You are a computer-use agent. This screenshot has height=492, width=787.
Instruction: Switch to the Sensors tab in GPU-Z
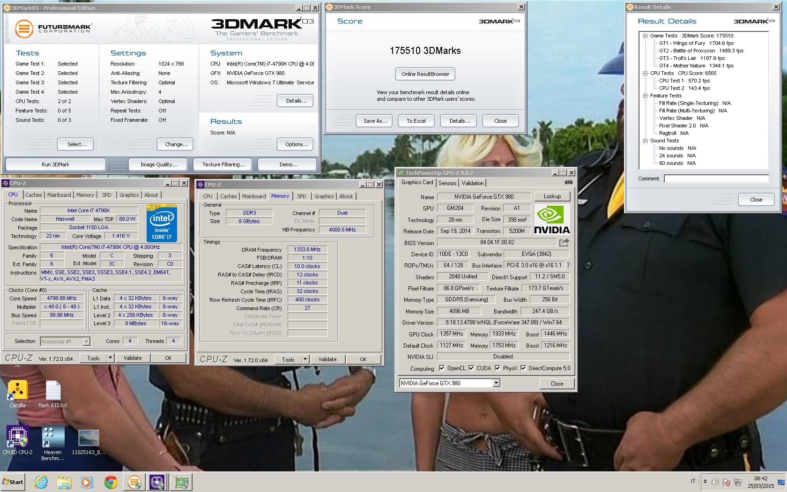tap(447, 183)
